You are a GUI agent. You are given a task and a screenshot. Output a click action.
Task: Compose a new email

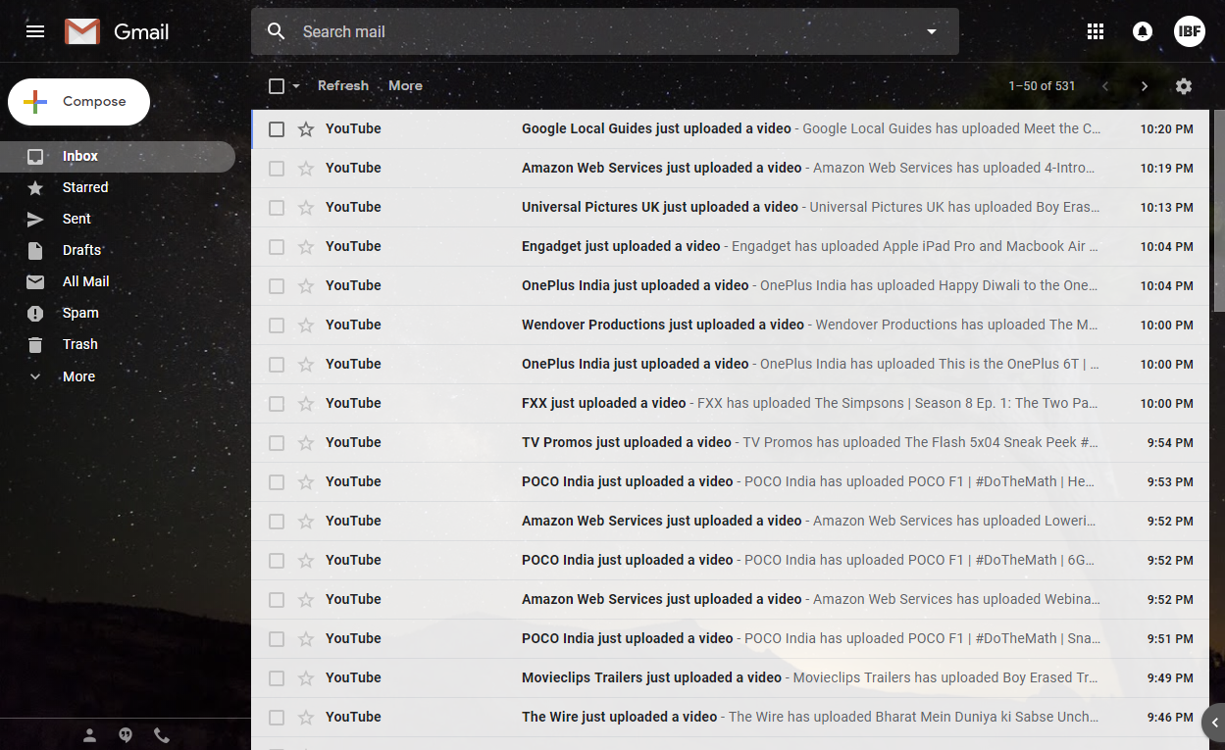78,102
